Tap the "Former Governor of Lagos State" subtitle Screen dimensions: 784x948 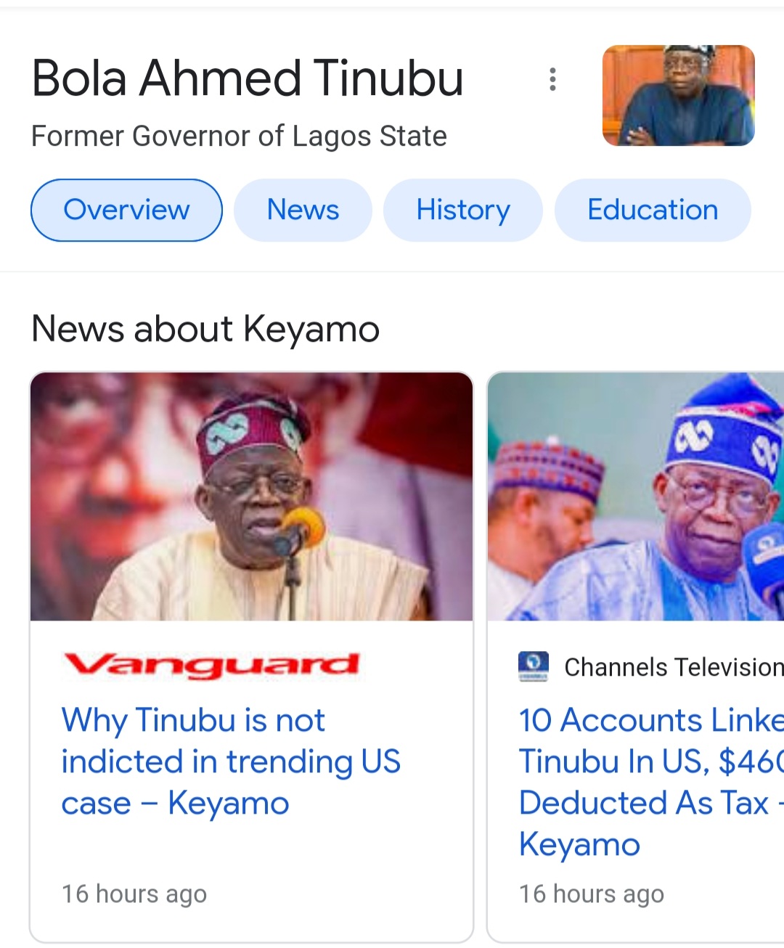coord(239,136)
